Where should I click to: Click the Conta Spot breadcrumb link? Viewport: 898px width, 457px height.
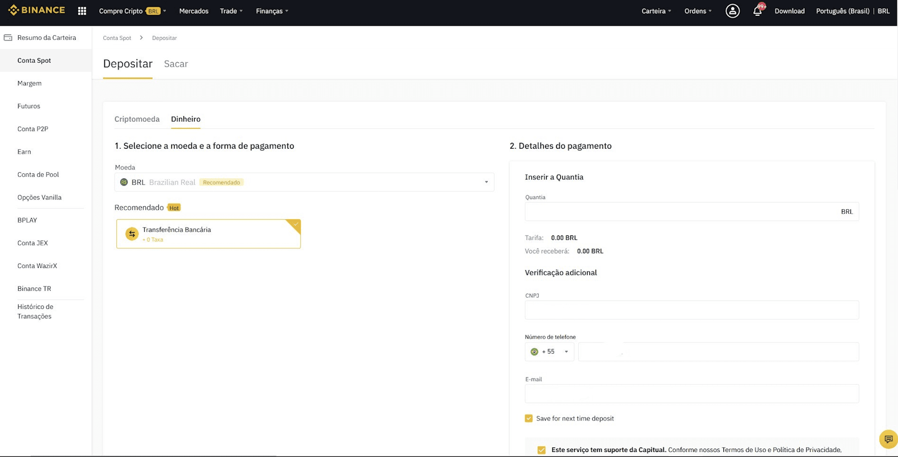[x=117, y=38]
